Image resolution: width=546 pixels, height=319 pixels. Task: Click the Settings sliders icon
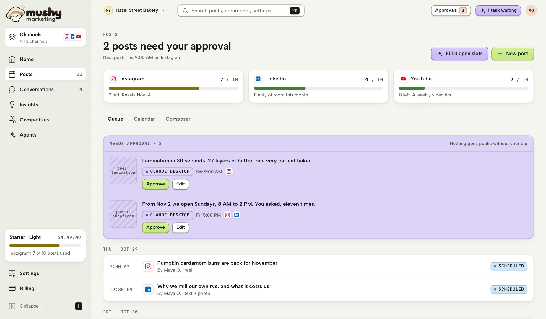[x=12, y=273]
